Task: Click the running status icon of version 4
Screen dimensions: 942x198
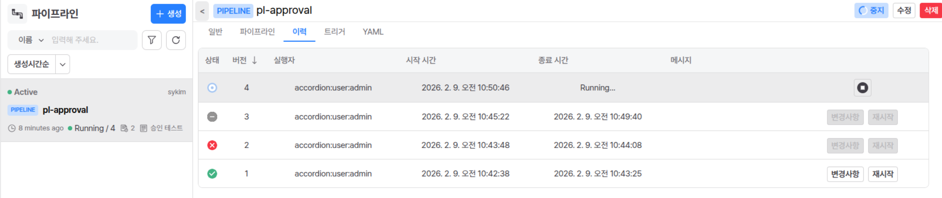Action: coord(212,88)
